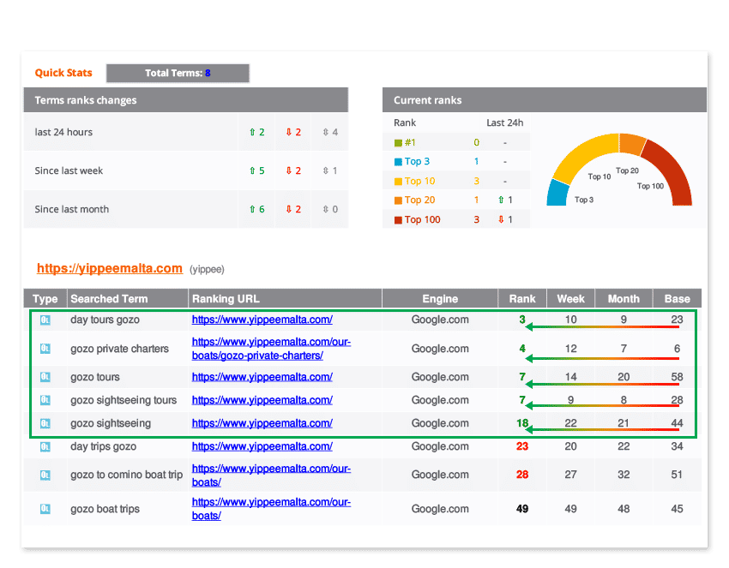
Task: Click the 'Since last month' row label
Action: click(x=71, y=209)
